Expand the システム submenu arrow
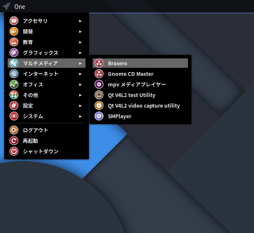Screen dimensions: 254x233 pos(80,116)
